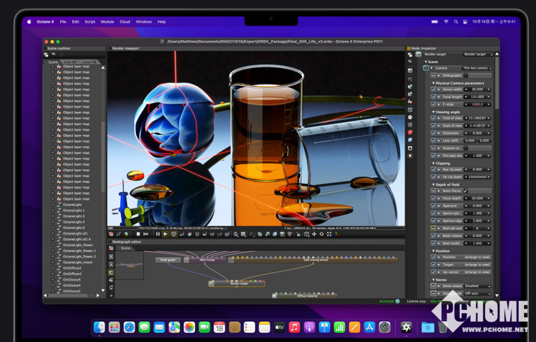
Task: Click the Render target node icon
Action: (x=211, y=284)
